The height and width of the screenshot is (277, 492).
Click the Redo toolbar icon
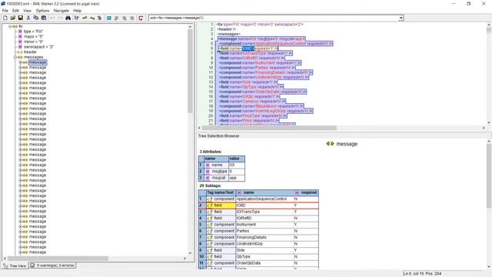[60, 18]
